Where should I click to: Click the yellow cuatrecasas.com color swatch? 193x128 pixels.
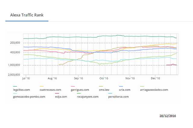[42, 86]
